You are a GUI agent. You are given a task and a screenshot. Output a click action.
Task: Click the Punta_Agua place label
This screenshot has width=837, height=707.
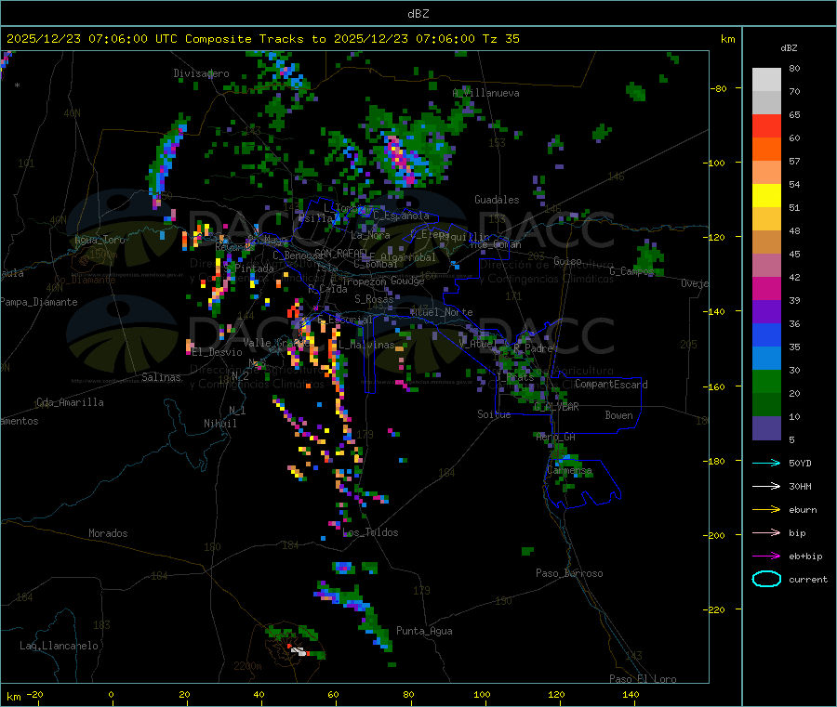pos(424,631)
